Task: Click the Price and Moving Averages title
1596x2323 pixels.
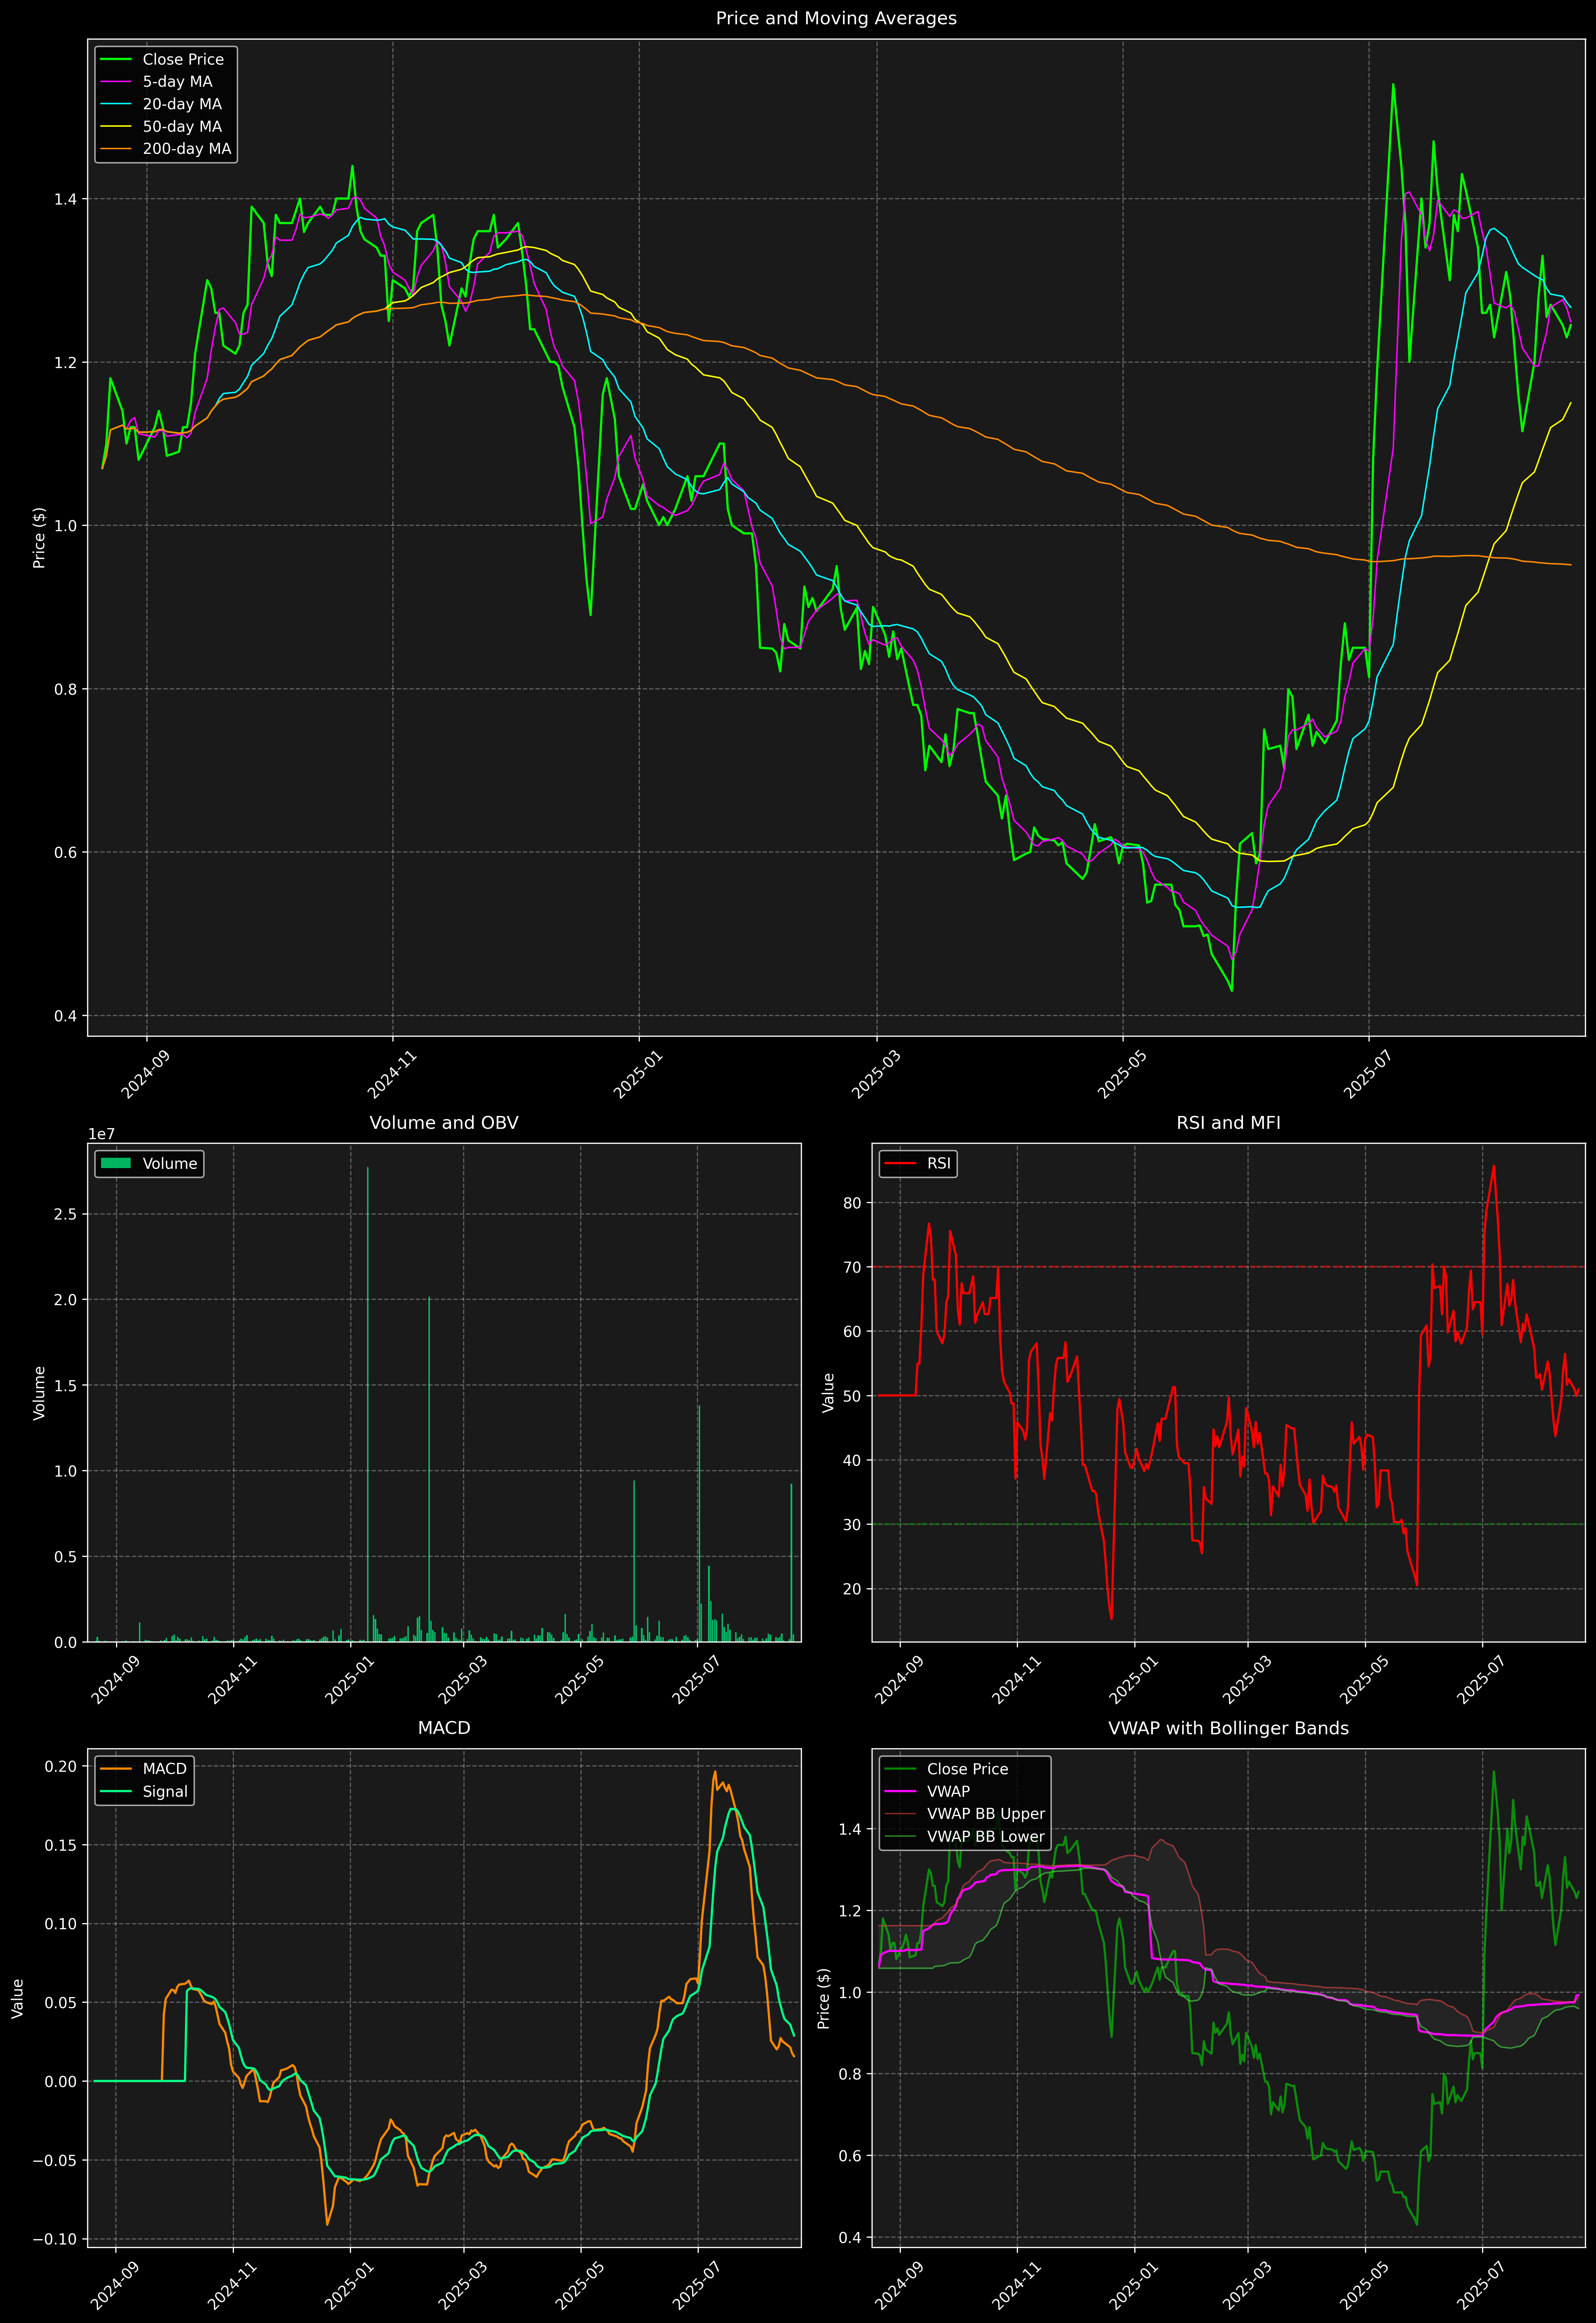Action: pos(836,18)
